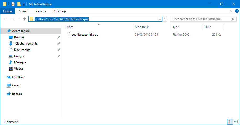Image resolution: width=240 pixels, height=125 pixels.
Task: Click the Fichier DOC type cell
Action: point(181,35)
